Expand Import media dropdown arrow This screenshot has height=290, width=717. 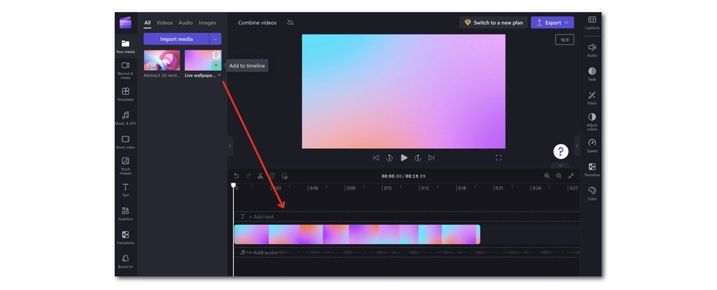click(215, 39)
